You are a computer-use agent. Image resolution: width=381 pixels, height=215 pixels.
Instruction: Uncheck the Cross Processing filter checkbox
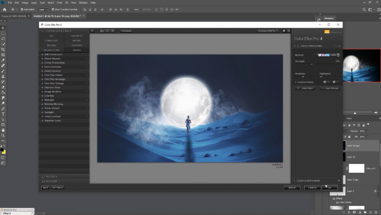click(298, 46)
